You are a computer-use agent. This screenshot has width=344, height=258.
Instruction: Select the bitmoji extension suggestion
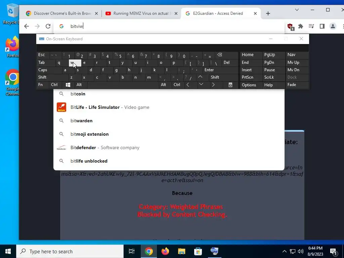click(x=169, y=134)
